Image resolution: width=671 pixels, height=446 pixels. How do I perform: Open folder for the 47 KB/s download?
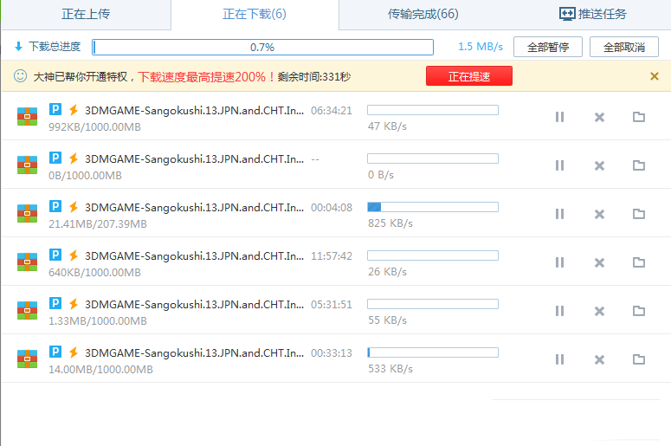pos(638,116)
